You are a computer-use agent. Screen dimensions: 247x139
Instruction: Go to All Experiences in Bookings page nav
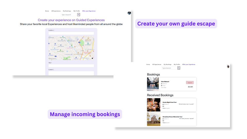pyautogui.click(x=157, y=64)
